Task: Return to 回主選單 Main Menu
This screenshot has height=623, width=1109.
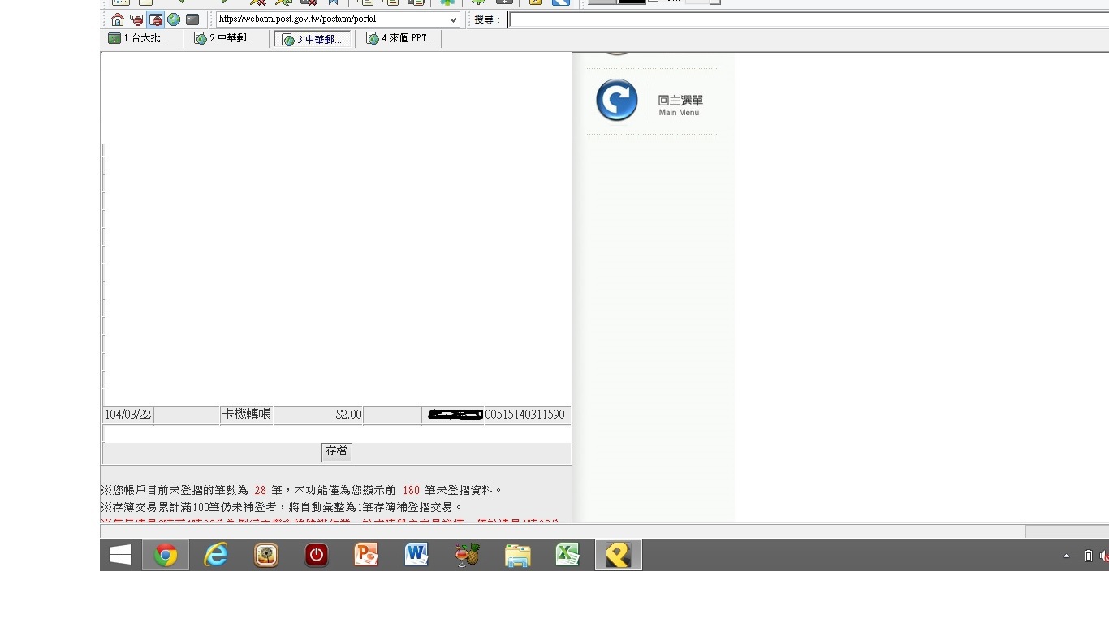Action: [650, 101]
